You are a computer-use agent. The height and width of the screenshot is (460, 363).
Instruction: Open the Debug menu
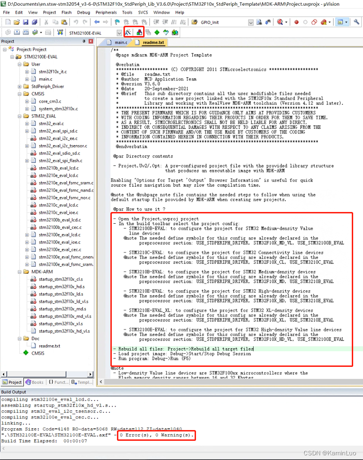[x=84, y=12]
